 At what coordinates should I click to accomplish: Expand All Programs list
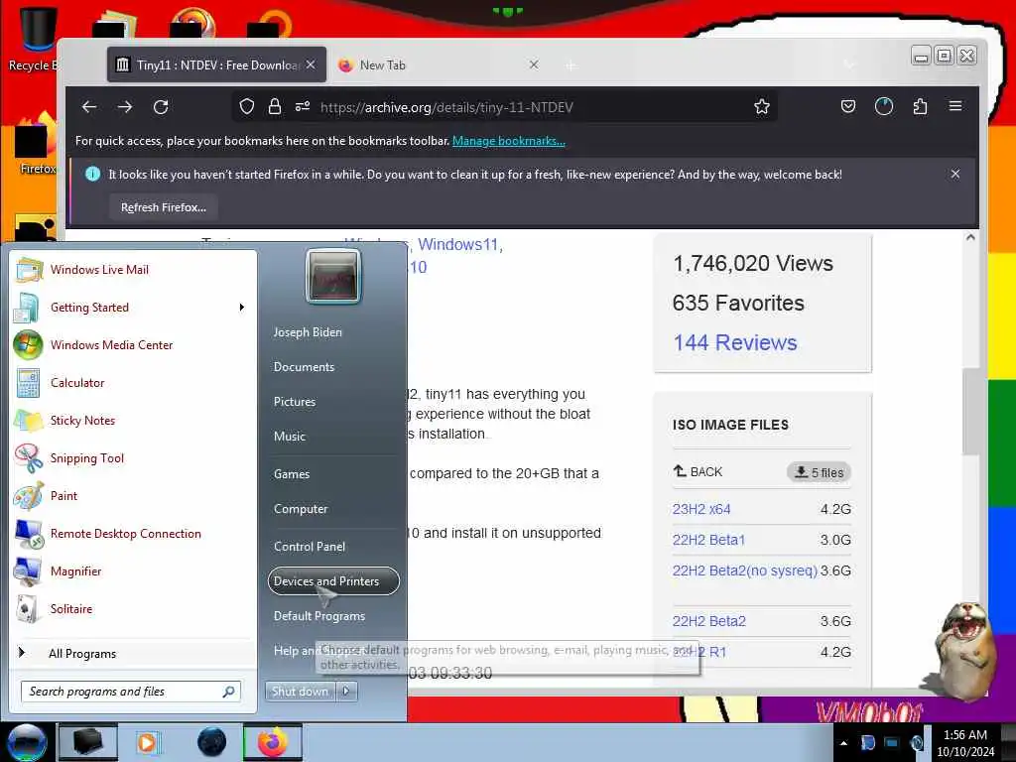(134, 653)
